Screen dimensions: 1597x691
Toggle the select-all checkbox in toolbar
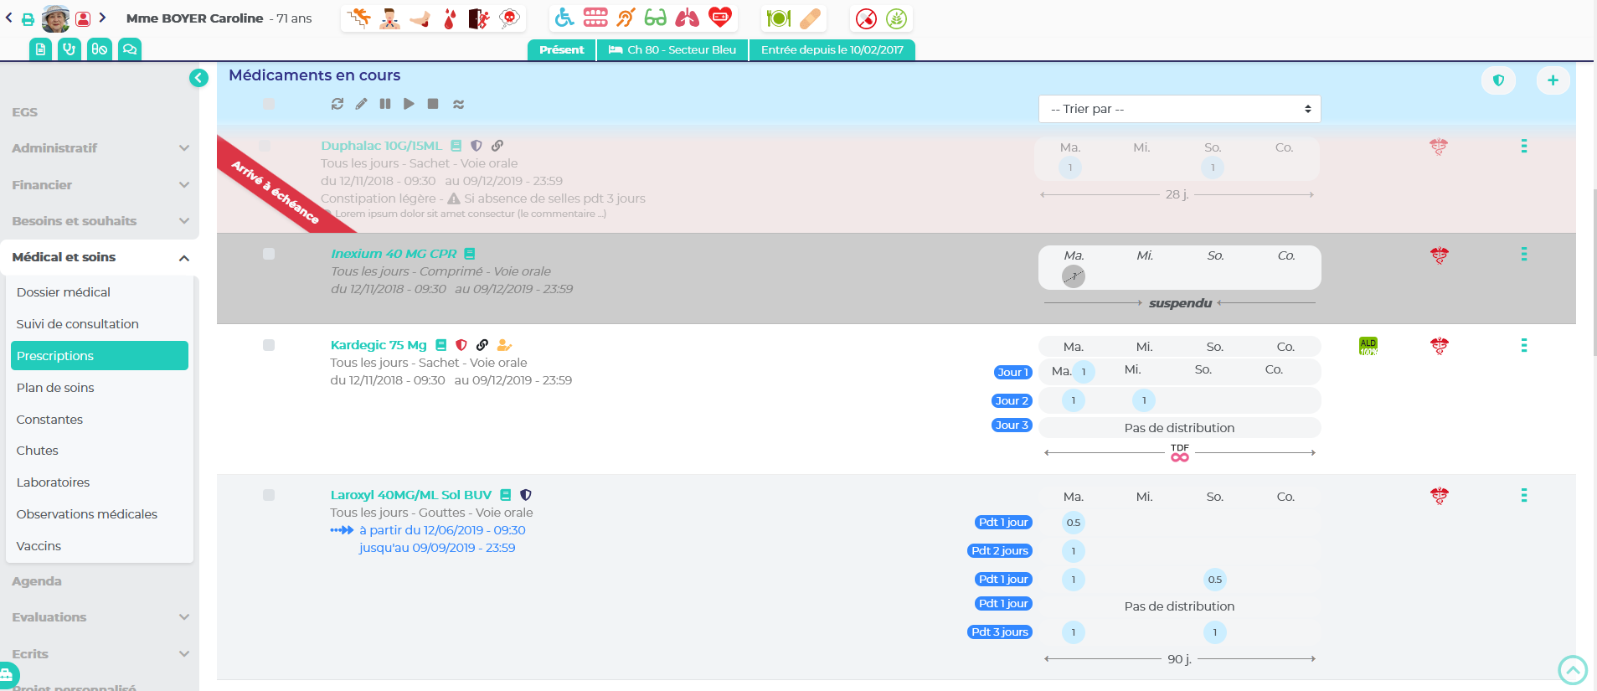(269, 104)
